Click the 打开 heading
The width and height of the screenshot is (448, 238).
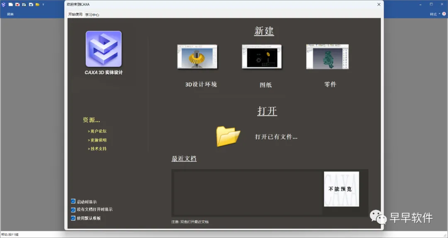point(267,111)
